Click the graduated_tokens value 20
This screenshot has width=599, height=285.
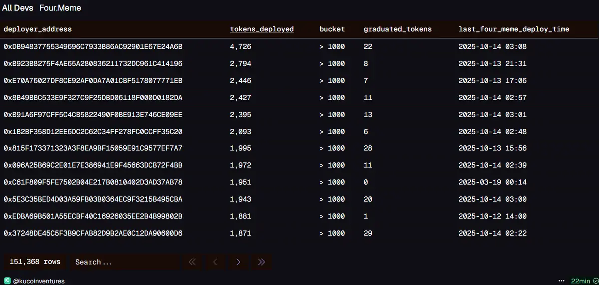coord(368,199)
